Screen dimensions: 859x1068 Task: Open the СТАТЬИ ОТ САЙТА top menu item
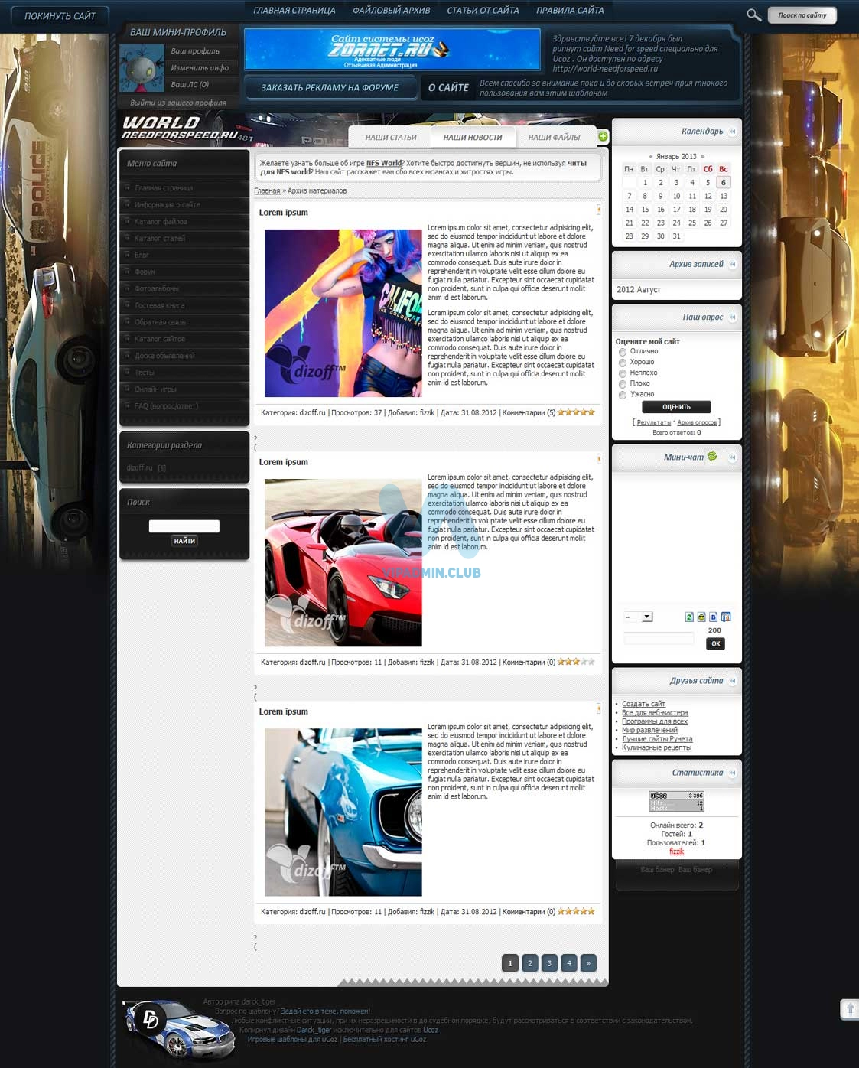[x=483, y=11]
